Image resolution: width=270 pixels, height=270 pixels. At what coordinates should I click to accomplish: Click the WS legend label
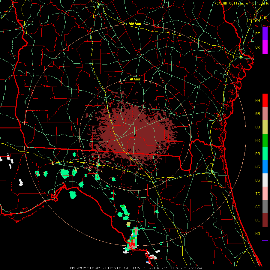[x=258, y=167]
